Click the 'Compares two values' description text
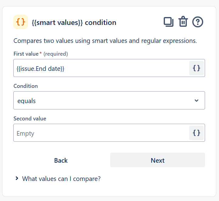Image resolution: width=219 pixels, height=201 pixels. (105, 41)
